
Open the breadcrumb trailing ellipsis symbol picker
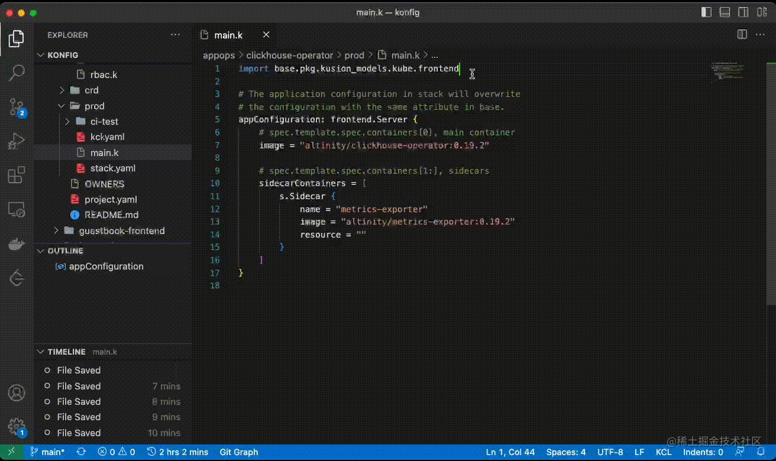(x=435, y=55)
